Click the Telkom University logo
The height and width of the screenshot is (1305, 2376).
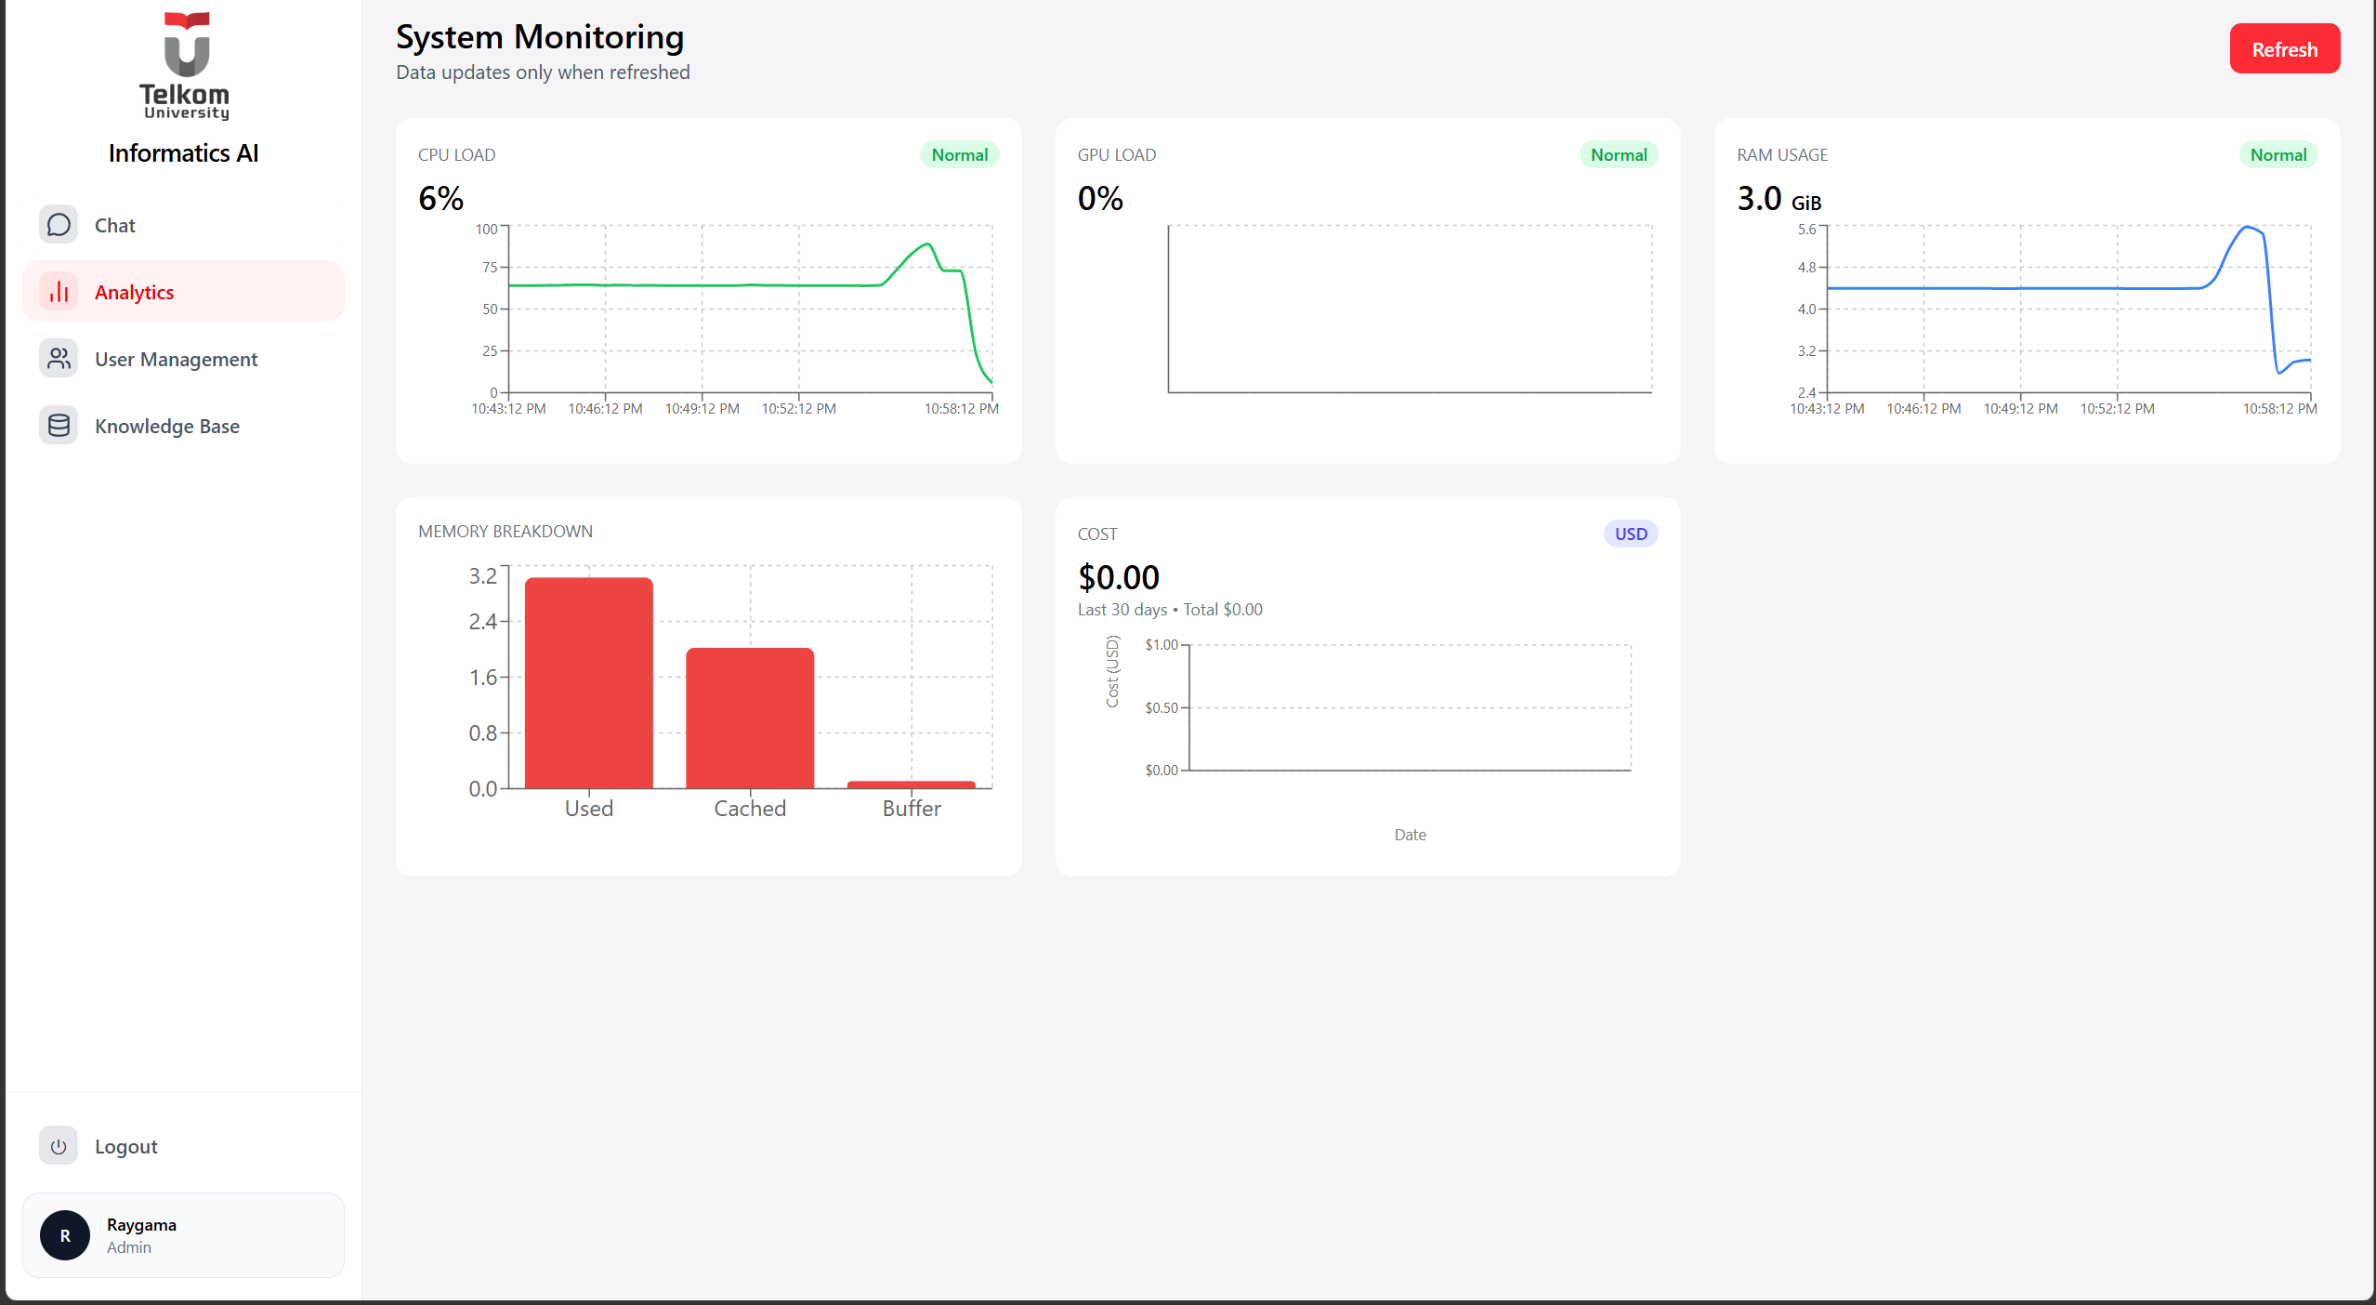(x=185, y=66)
